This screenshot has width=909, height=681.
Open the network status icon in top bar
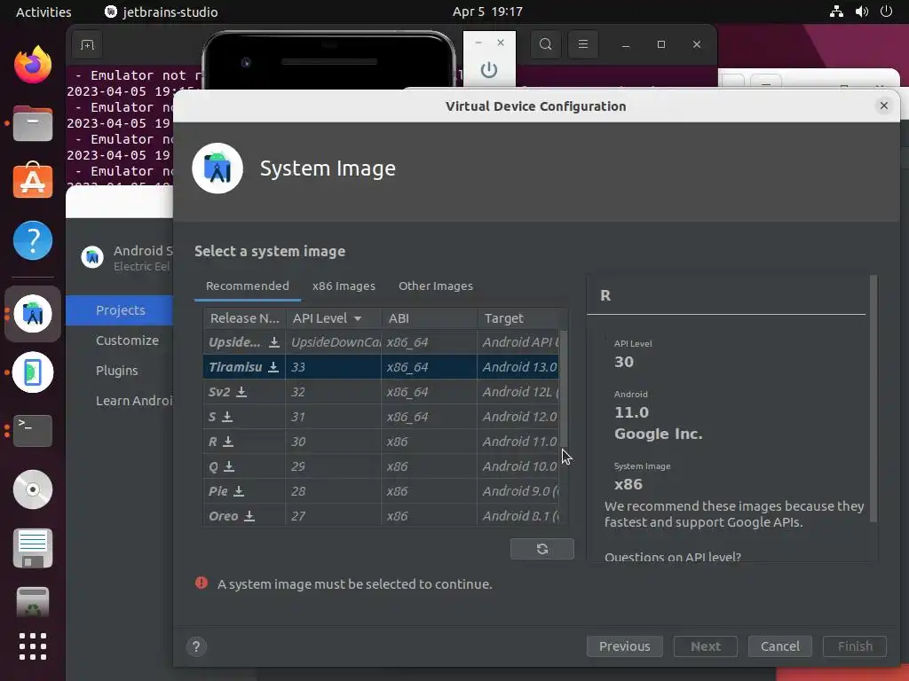(836, 12)
